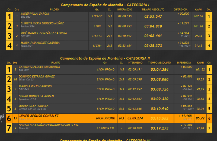The image size is (217, 141).
Task: Click DIFERENCIA header in Categoria I table
Action: [180, 9]
